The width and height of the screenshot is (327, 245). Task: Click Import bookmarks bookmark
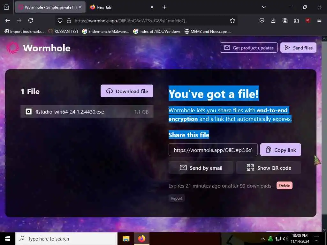click(x=24, y=32)
